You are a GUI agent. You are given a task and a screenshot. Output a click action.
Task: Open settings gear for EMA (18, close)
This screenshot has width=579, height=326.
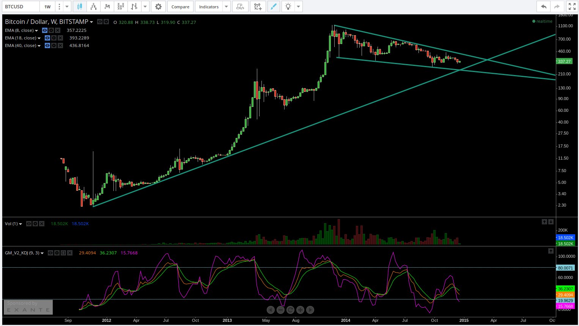[54, 38]
